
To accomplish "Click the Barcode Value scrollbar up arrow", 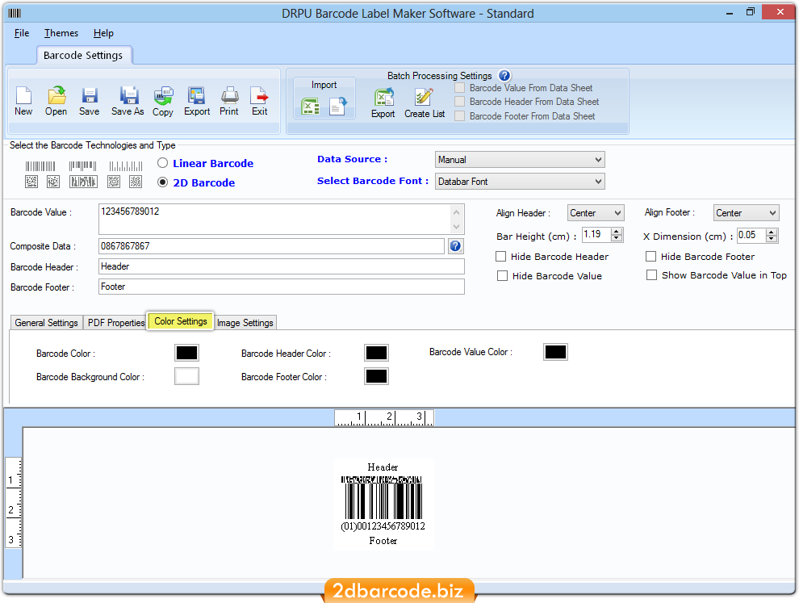I will tap(457, 211).
